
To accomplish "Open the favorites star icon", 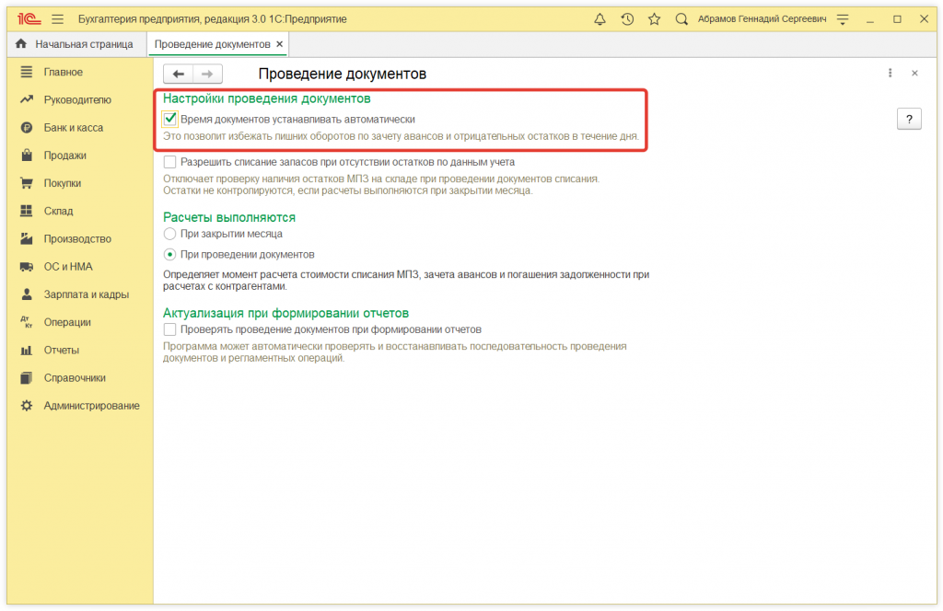I will 655,17.
